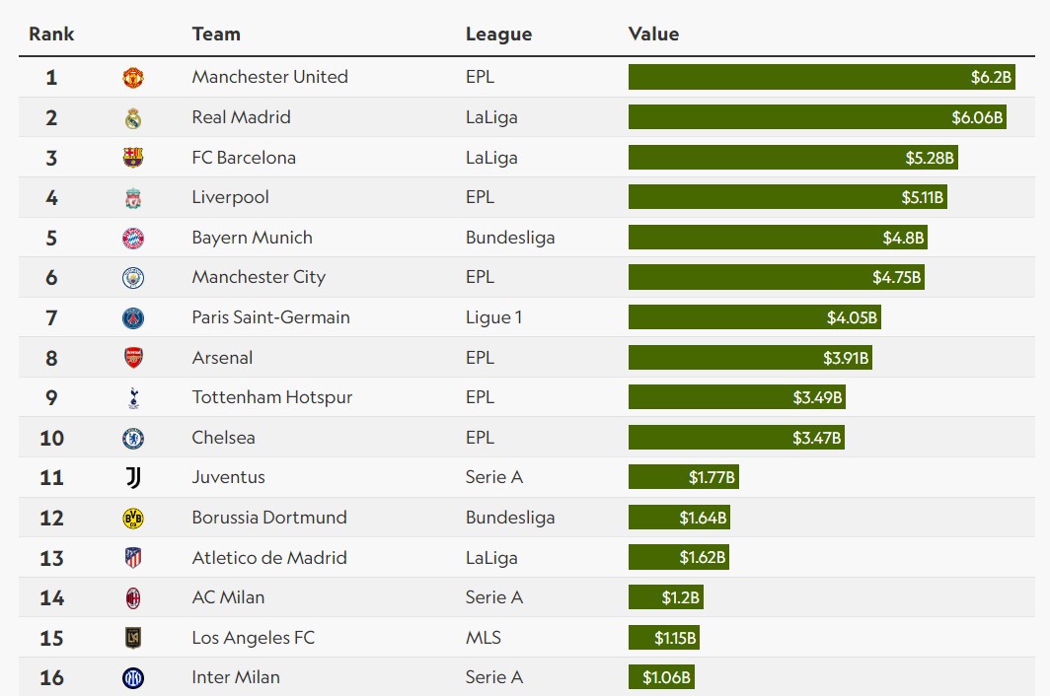Click the Inter Milan crest icon
Image resolution: width=1050 pixels, height=696 pixels.
[133, 678]
